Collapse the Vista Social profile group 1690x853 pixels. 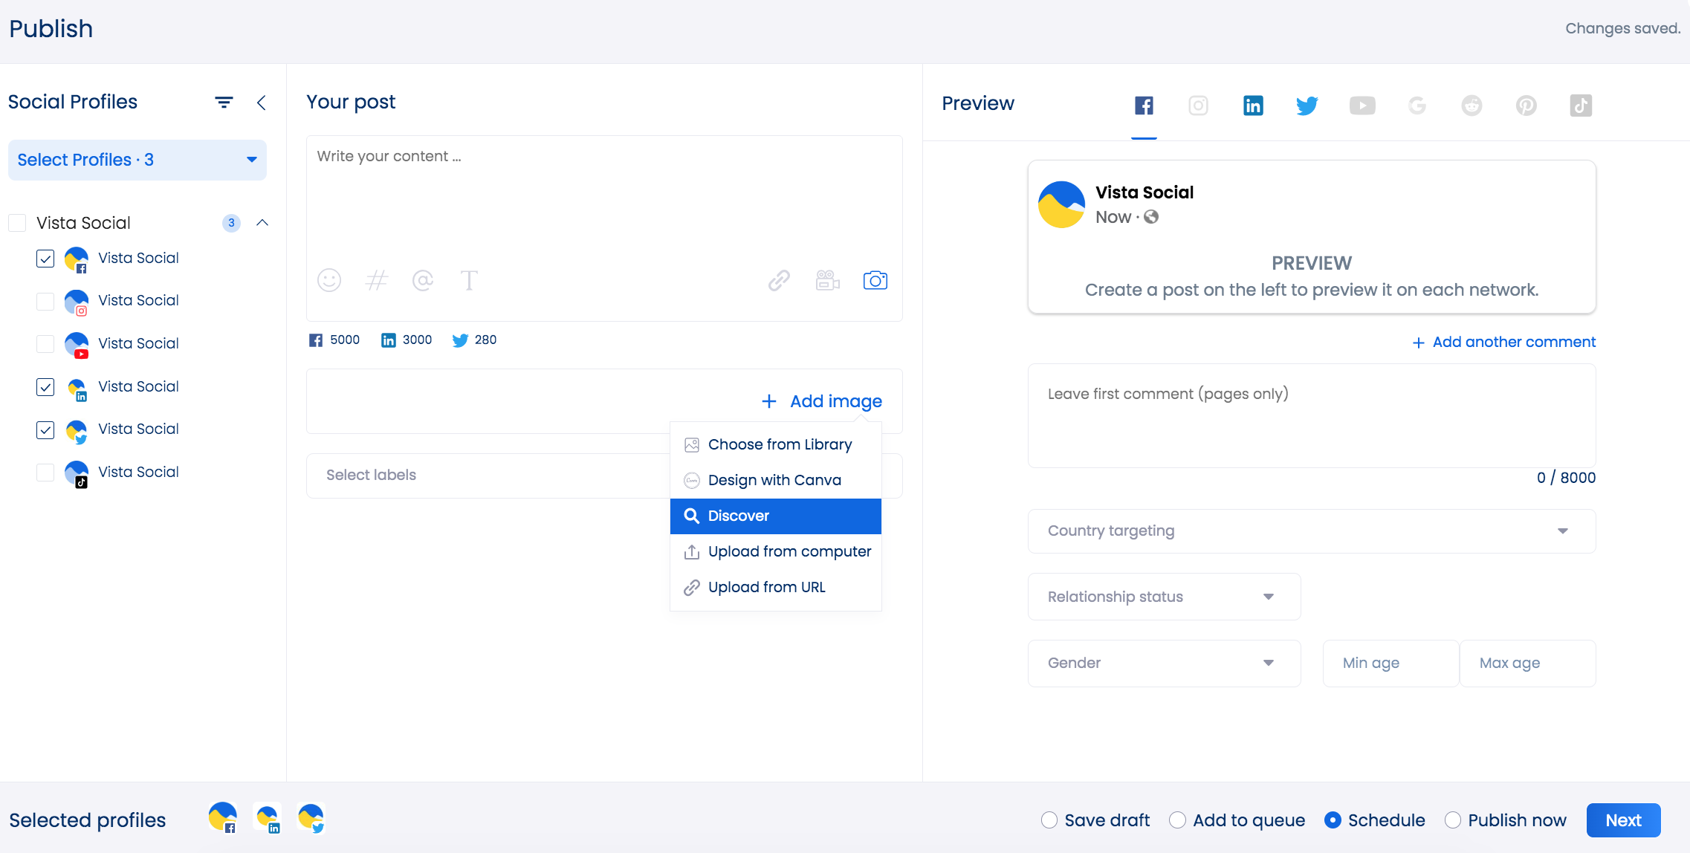coord(262,222)
